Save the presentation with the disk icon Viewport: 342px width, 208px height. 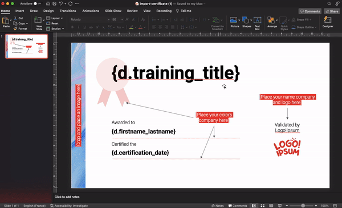(55, 4)
